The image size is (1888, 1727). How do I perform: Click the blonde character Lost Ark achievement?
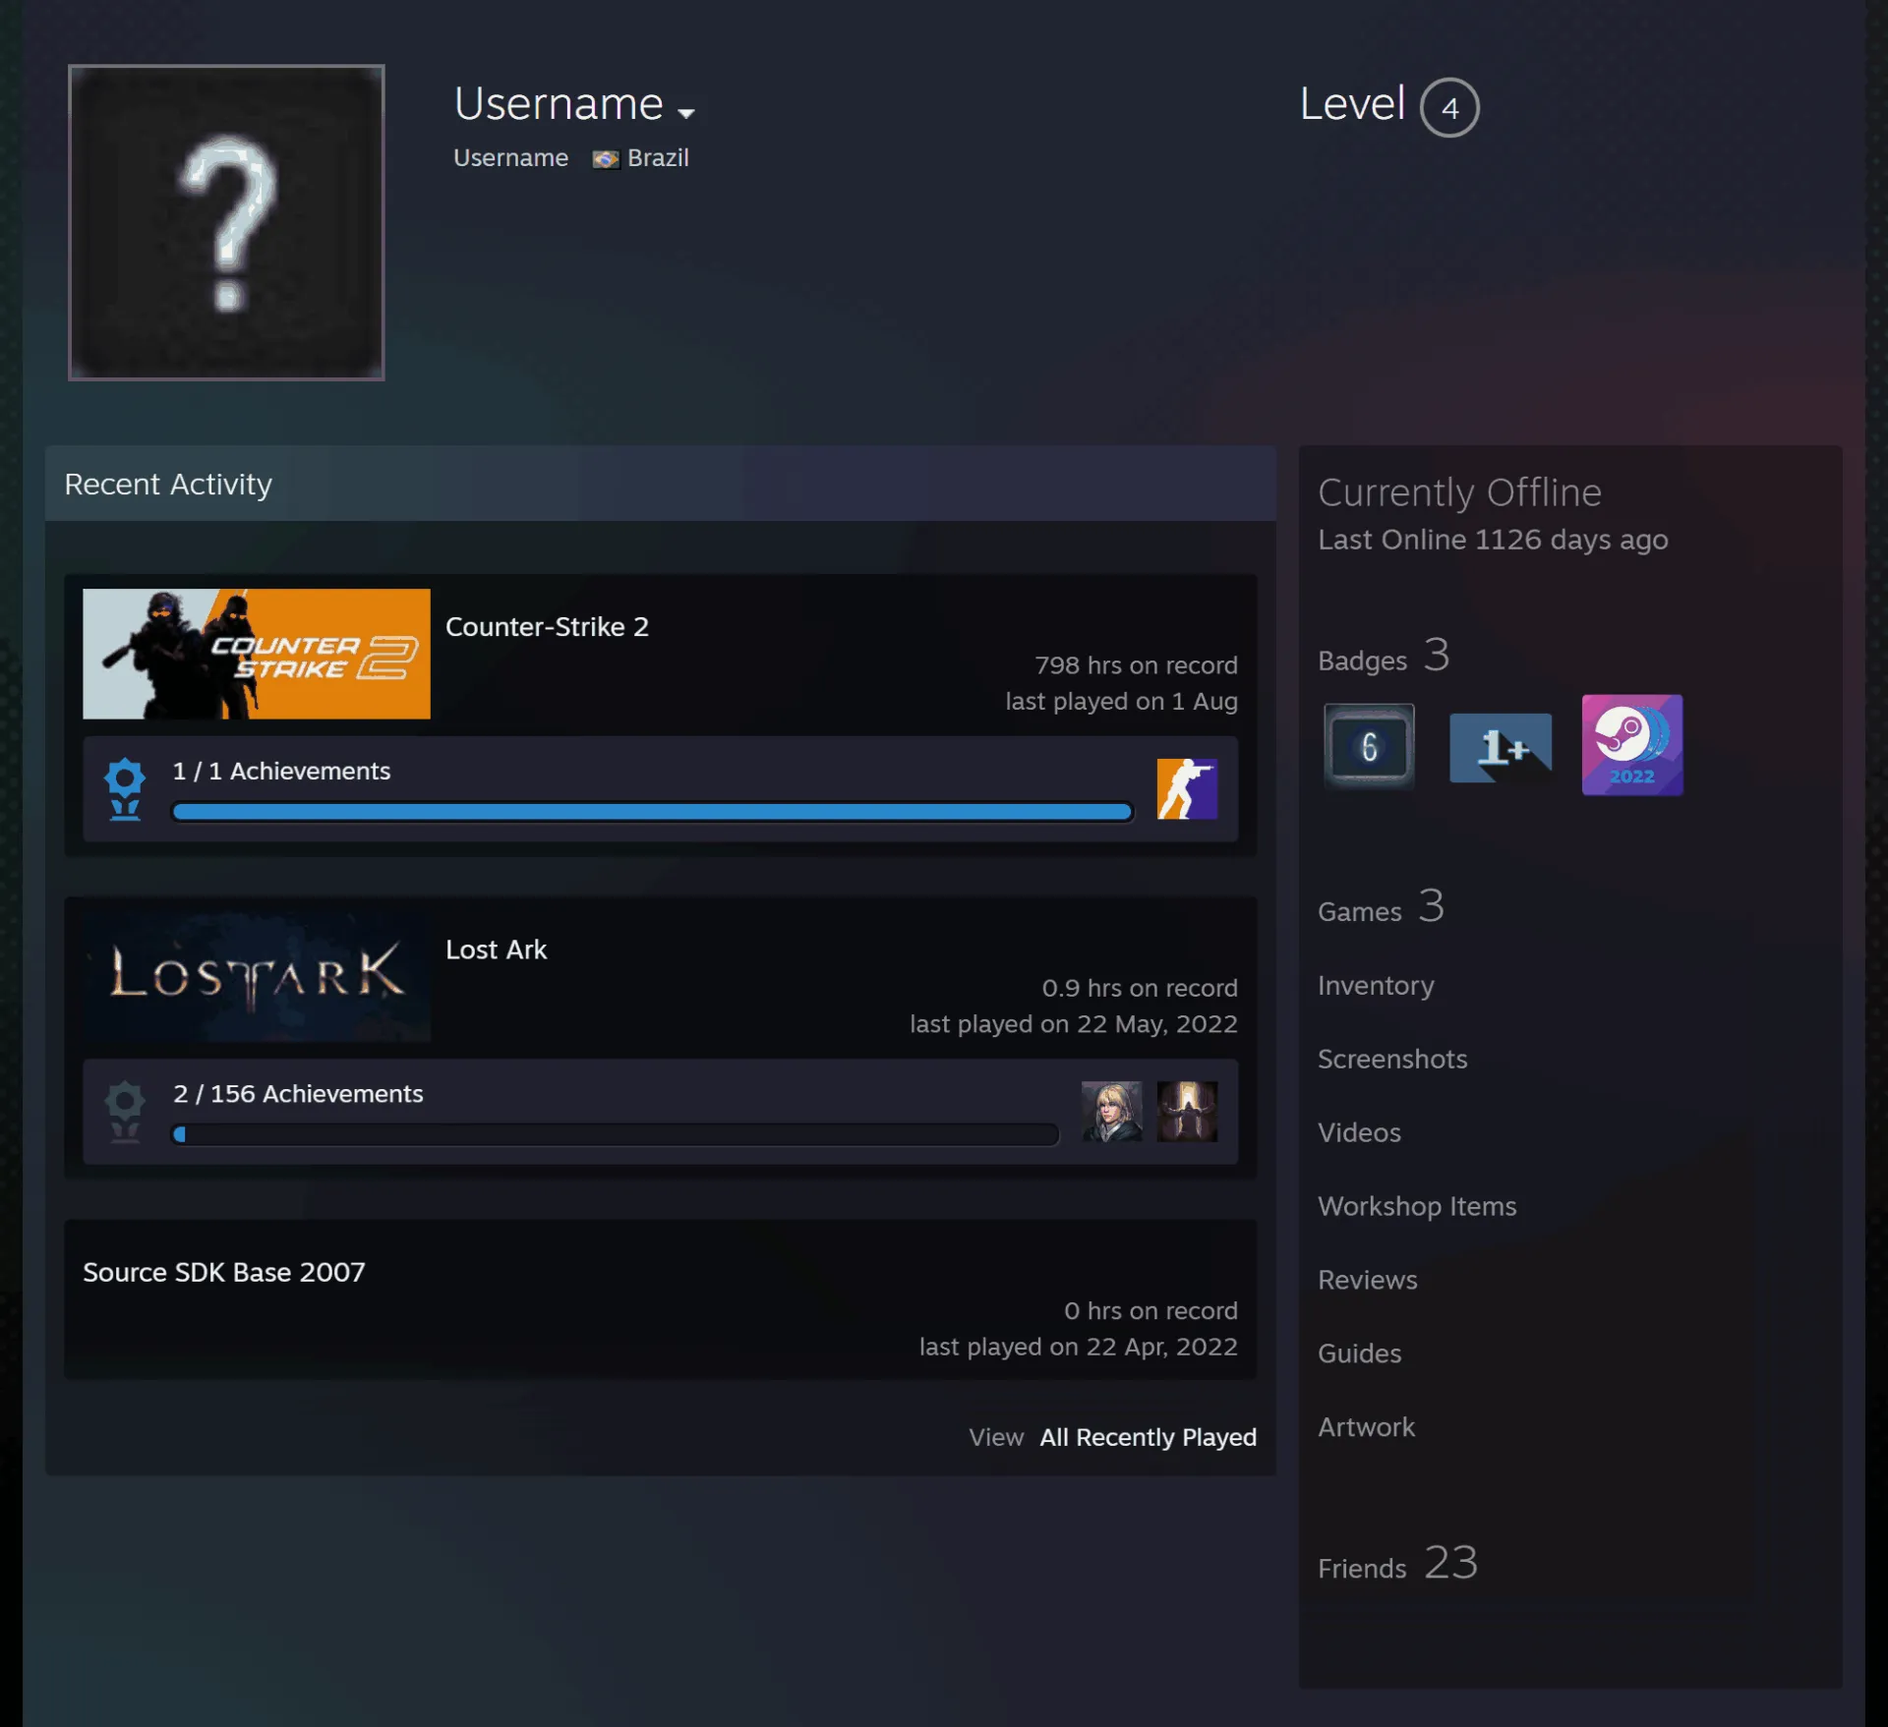point(1112,1111)
